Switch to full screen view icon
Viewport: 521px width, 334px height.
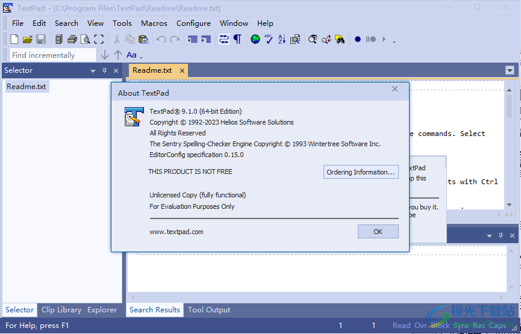(x=99, y=39)
